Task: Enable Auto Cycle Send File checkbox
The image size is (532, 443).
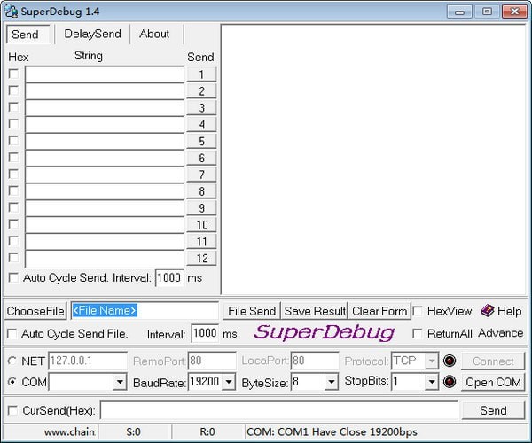Action: pos(12,333)
